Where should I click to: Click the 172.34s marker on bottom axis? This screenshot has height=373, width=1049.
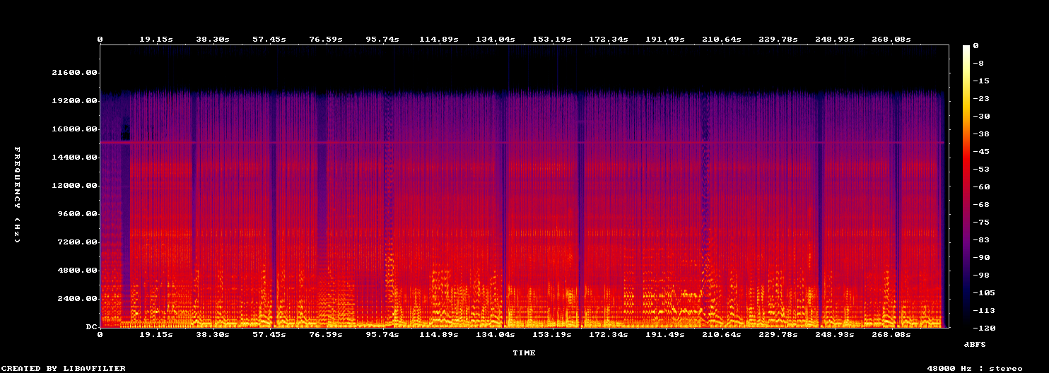[608, 334]
